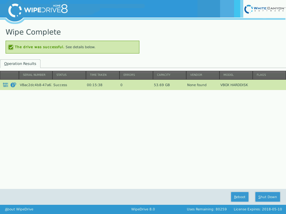The image size is (286, 214).
Task: Click the Flags column header
Action: [270, 75]
